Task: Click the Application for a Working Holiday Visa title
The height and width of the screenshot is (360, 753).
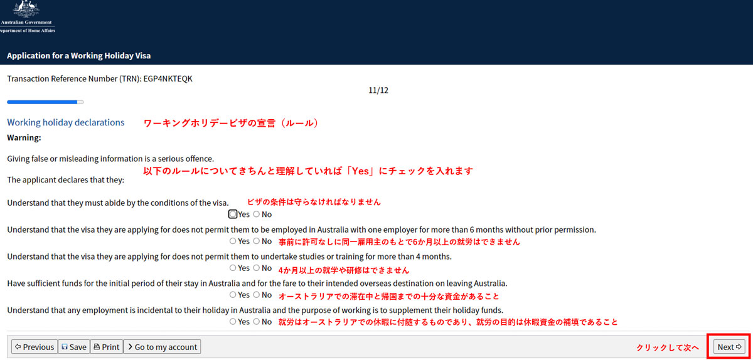Action: pyautogui.click(x=78, y=56)
